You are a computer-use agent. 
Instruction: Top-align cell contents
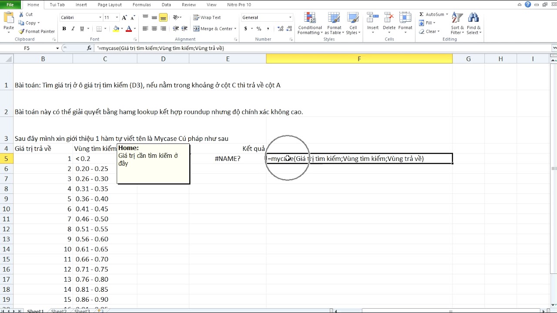[x=145, y=17]
